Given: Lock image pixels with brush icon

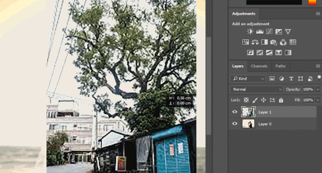Looking at the screenshot, I should (255, 100).
